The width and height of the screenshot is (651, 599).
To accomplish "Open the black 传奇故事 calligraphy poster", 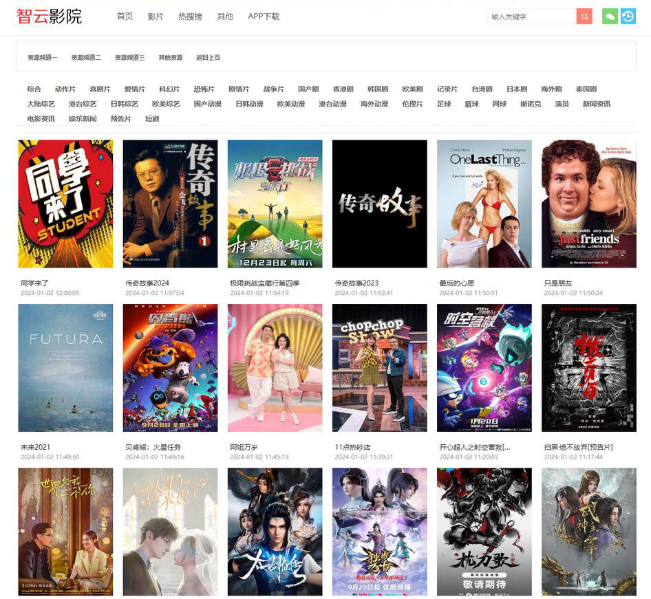I will [x=379, y=204].
